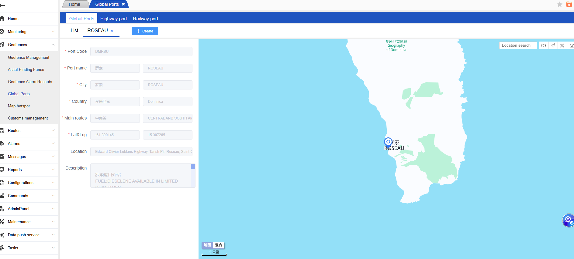Click the ROSEAU port marker on map
This screenshot has width=574, height=259.
tap(388, 142)
